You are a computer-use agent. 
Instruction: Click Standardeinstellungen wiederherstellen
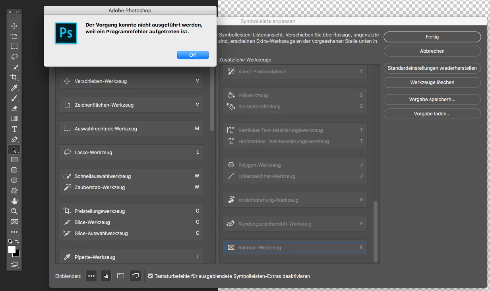(432, 68)
